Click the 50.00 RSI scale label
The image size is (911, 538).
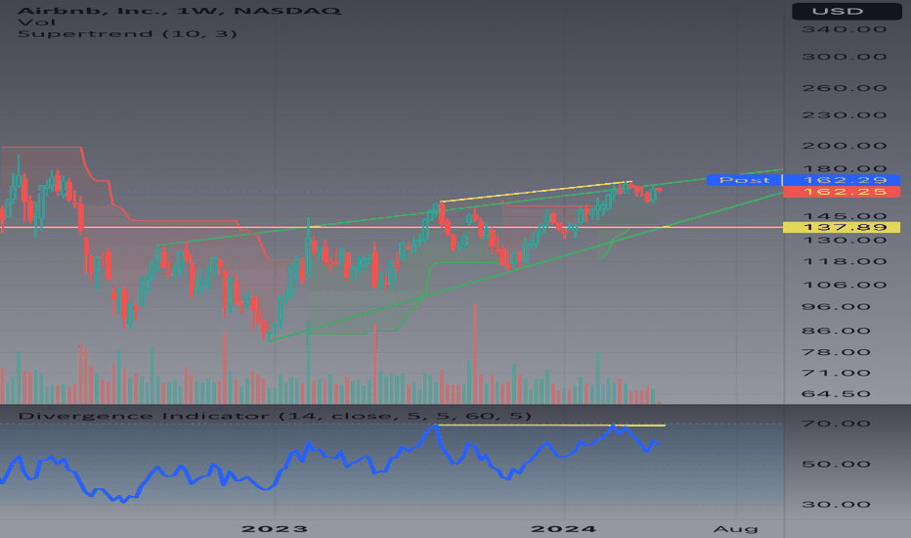[836, 465]
